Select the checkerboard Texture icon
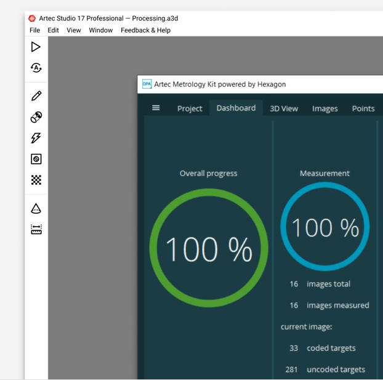Viewport: 383px width, 380px height. [x=36, y=180]
